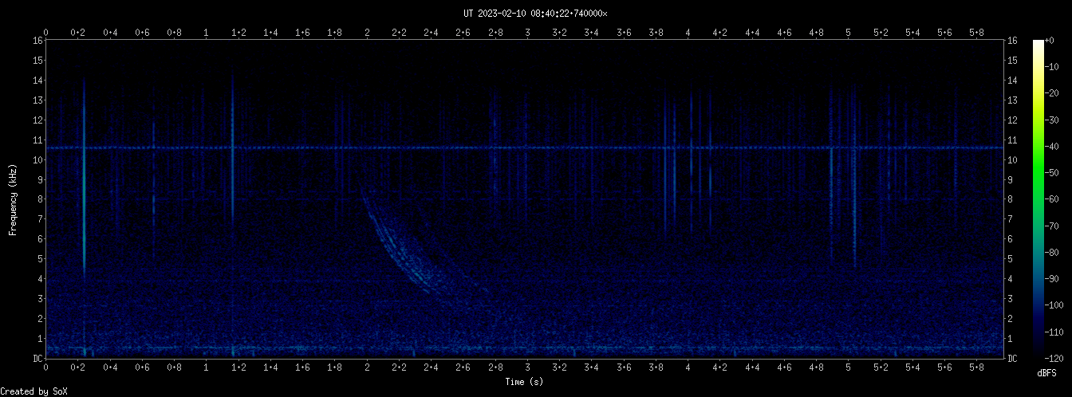Screen dimensions: 1072x397
Task: Click the white top of the dBFS color bar
Action: [1038, 43]
